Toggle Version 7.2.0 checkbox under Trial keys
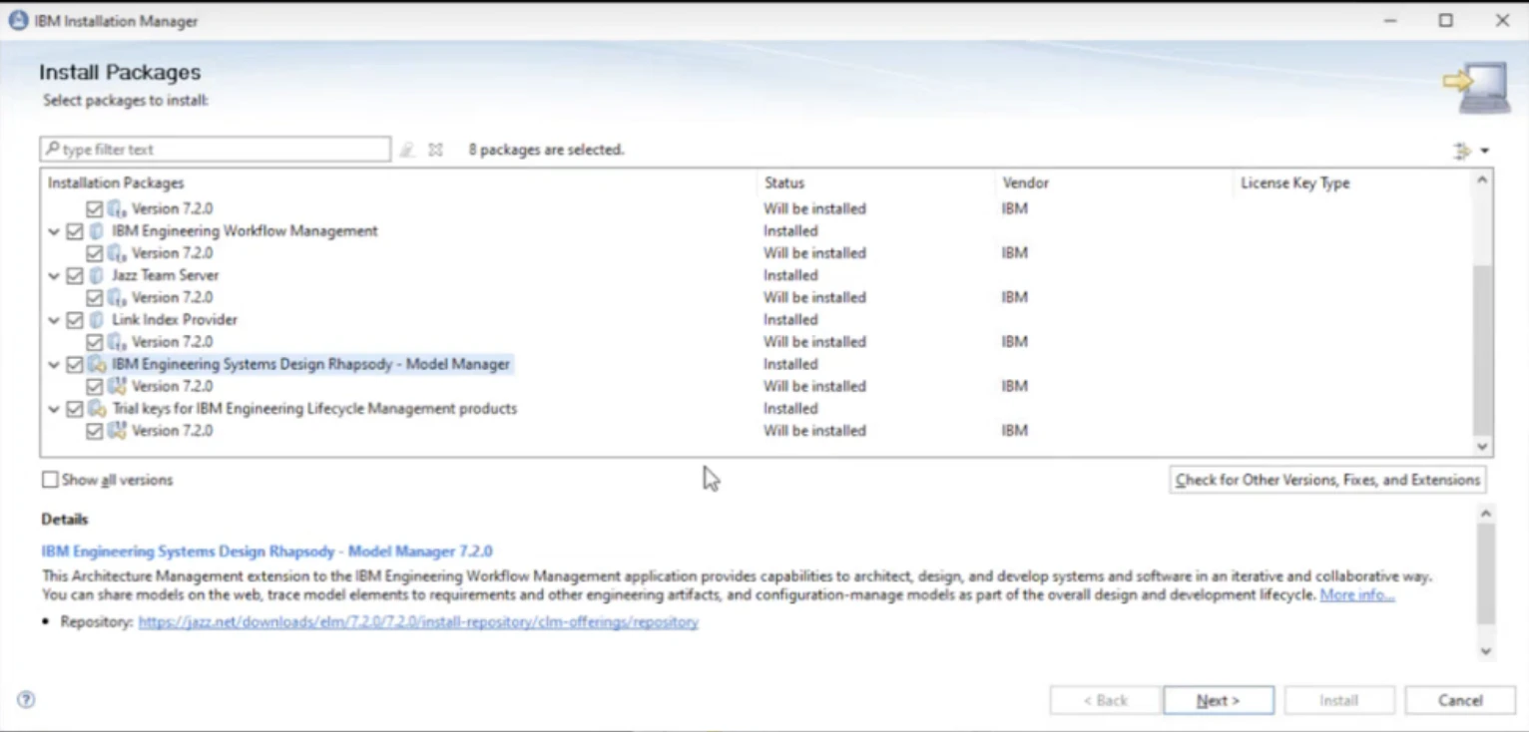This screenshot has height=732, width=1529. click(95, 431)
